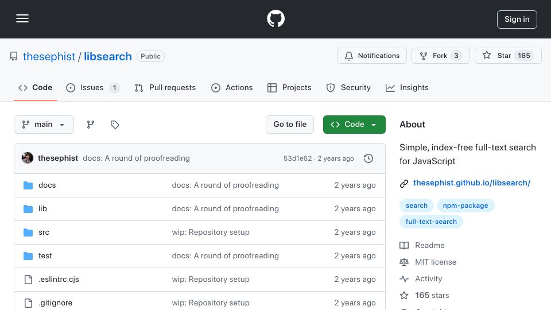Image resolution: width=551 pixels, height=310 pixels.
Task: Click the license scale icon
Action: click(404, 262)
